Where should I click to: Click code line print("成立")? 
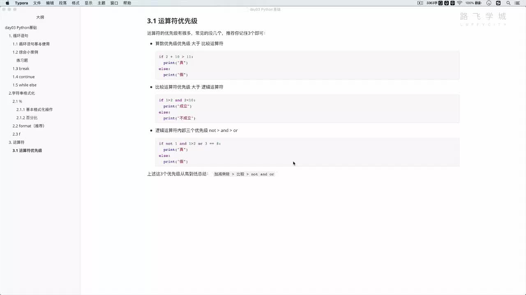[x=178, y=106]
